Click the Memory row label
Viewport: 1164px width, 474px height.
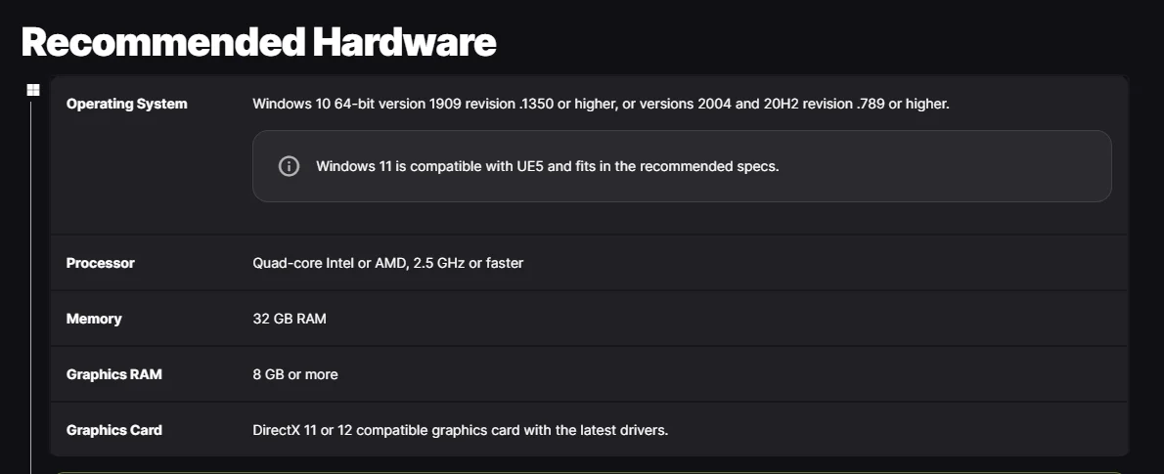coord(94,319)
